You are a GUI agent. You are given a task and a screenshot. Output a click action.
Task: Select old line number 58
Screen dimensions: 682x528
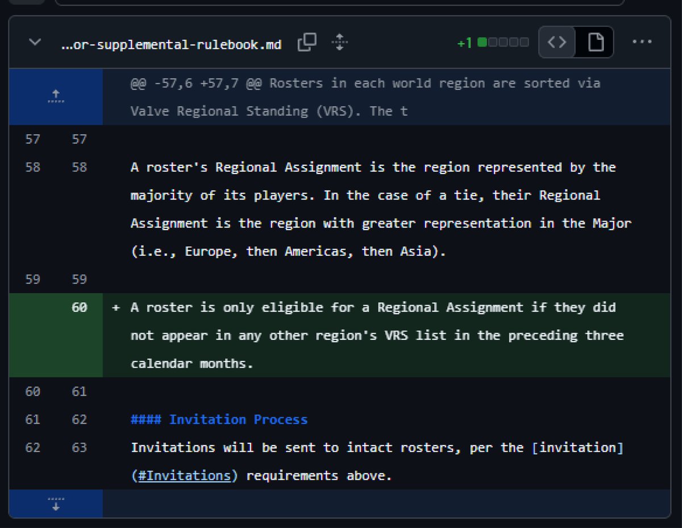(x=32, y=168)
